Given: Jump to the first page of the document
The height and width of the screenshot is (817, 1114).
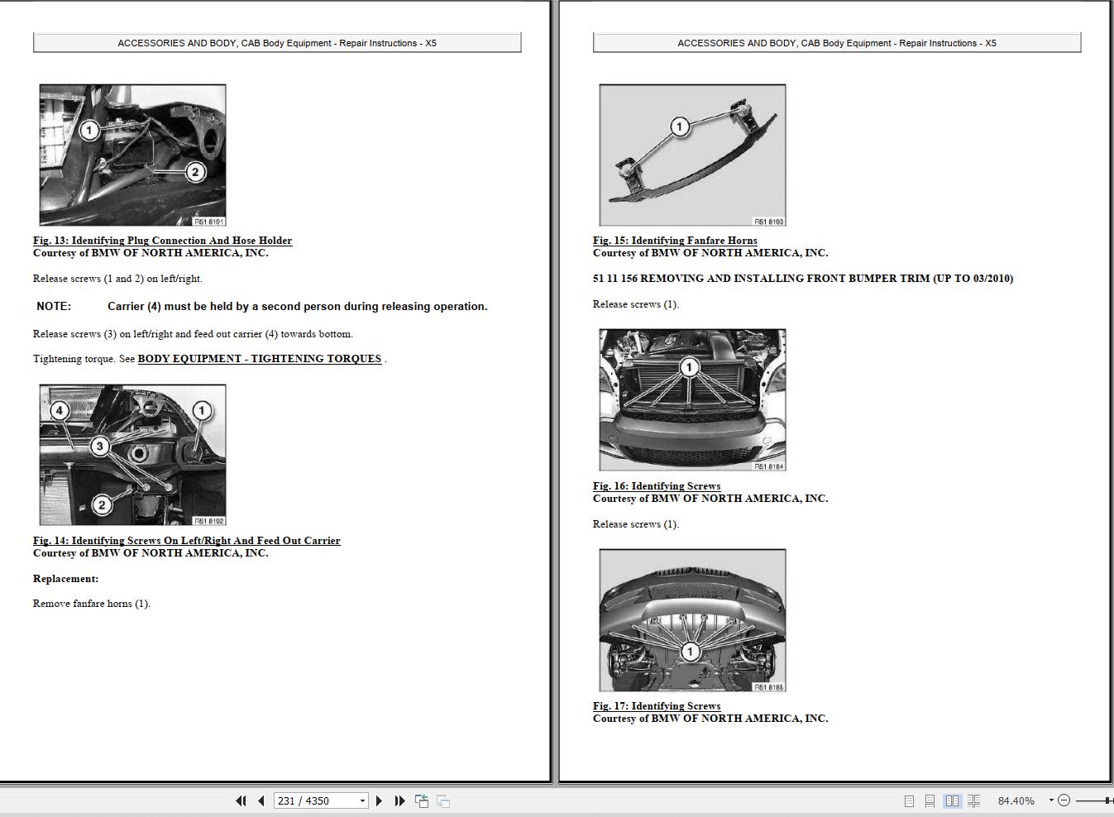Looking at the screenshot, I should pyautogui.click(x=241, y=800).
